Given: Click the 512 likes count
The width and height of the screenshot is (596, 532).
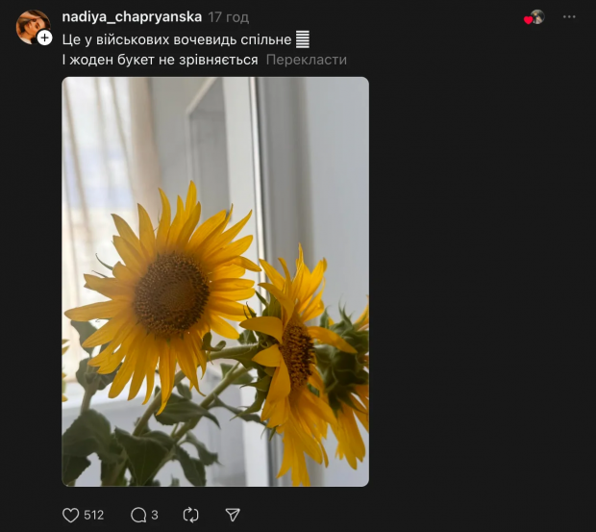Looking at the screenshot, I should [x=93, y=515].
